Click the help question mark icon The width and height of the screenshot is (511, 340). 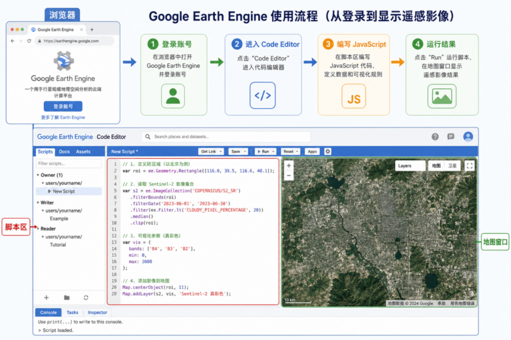[x=434, y=137]
